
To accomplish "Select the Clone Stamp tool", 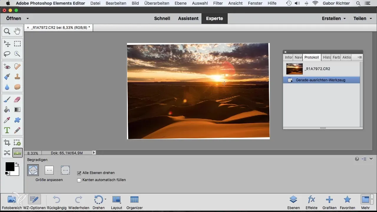I will point(17,77).
